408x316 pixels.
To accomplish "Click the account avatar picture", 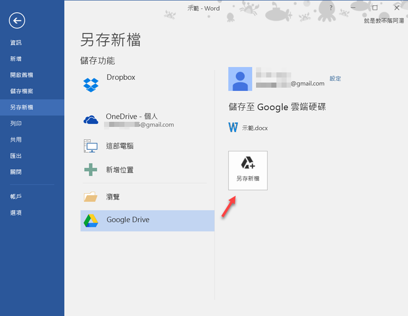I will click(x=240, y=79).
